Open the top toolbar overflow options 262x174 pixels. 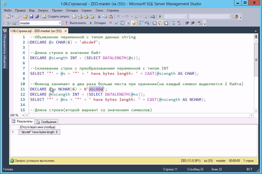pos(240,16)
